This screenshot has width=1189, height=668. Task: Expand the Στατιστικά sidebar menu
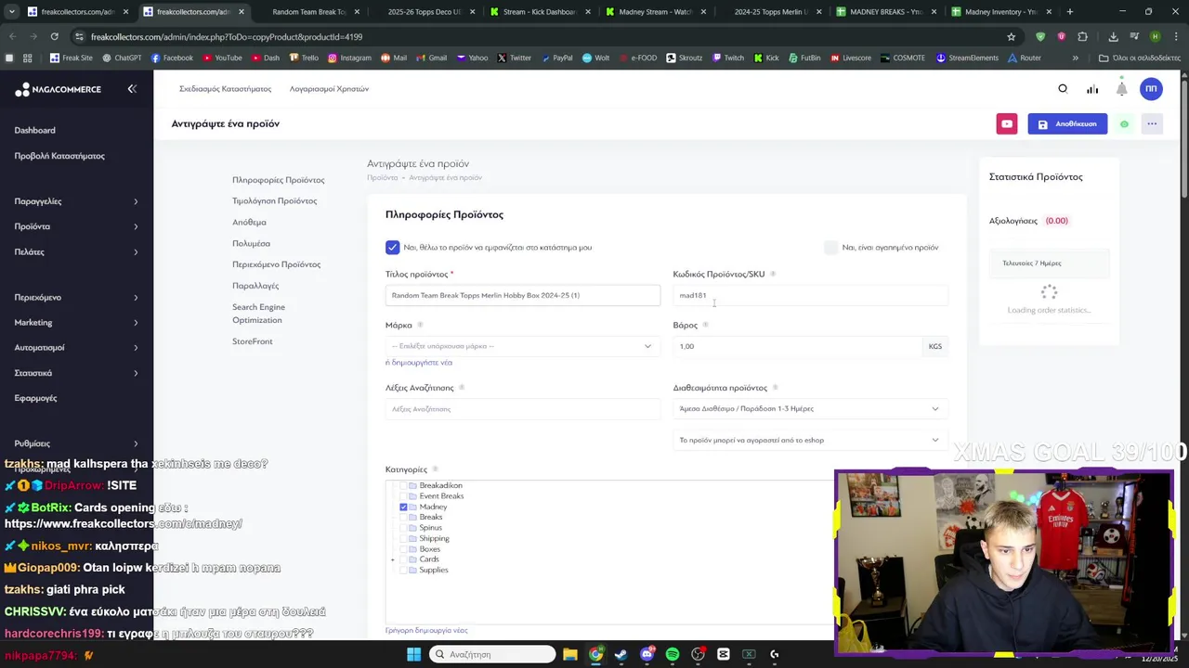pyautogui.click(x=76, y=373)
